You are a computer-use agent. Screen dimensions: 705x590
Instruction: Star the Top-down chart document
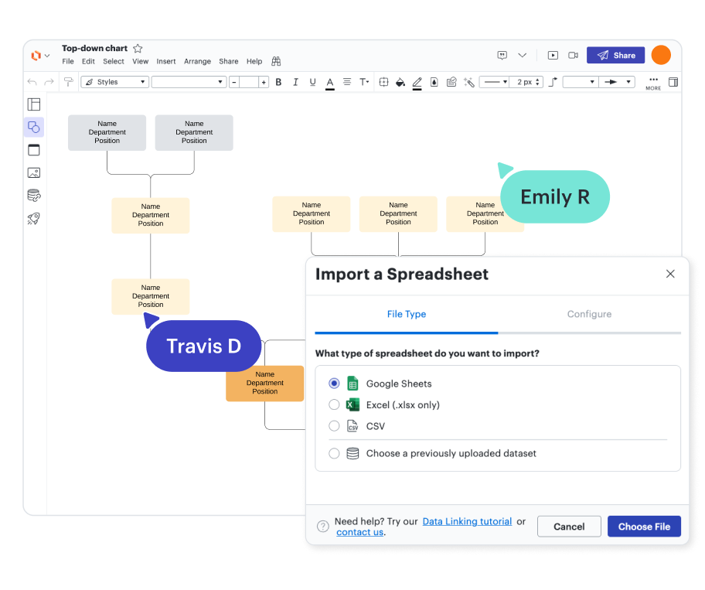click(x=138, y=48)
